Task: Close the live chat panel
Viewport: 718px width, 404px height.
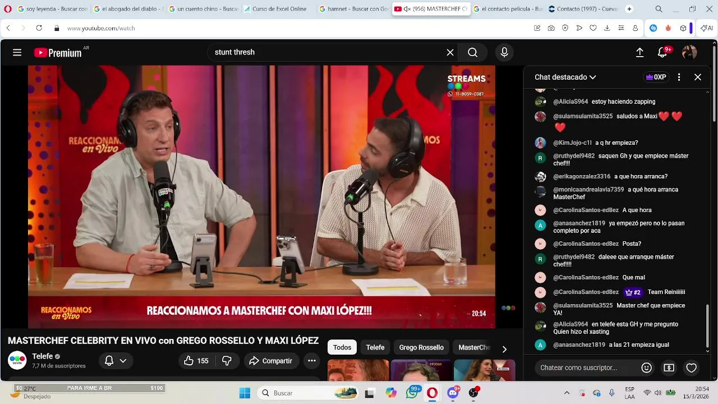Action: 698,77
